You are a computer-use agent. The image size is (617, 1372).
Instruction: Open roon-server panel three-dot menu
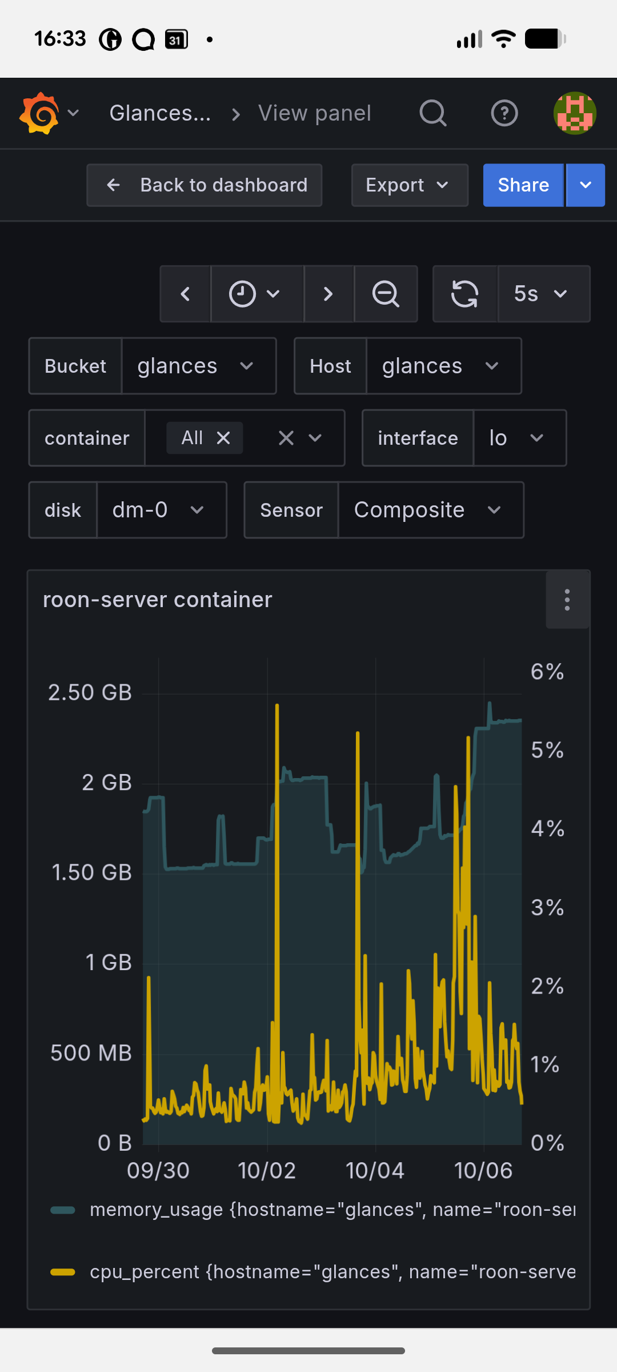click(567, 600)
